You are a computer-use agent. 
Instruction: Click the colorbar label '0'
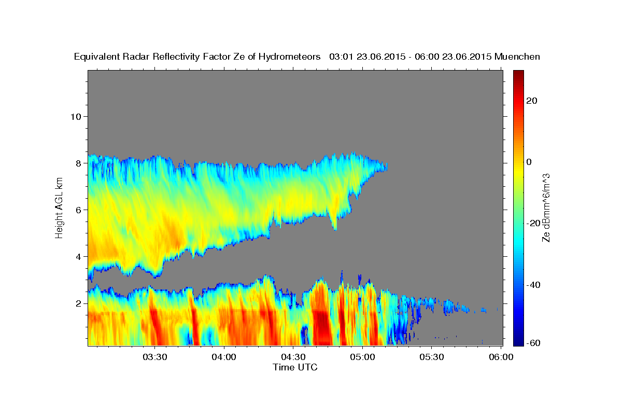529,162
